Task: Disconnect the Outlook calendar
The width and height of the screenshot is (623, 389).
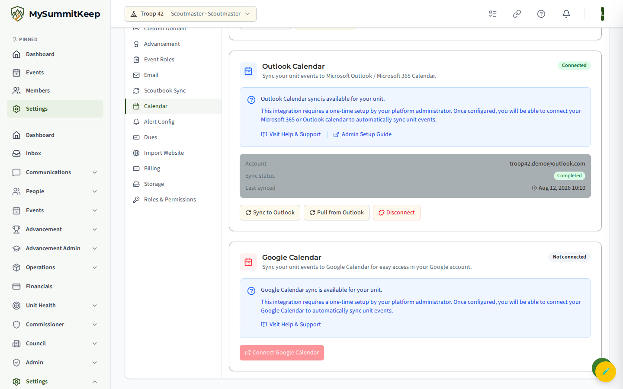Action: click(397, 213)
